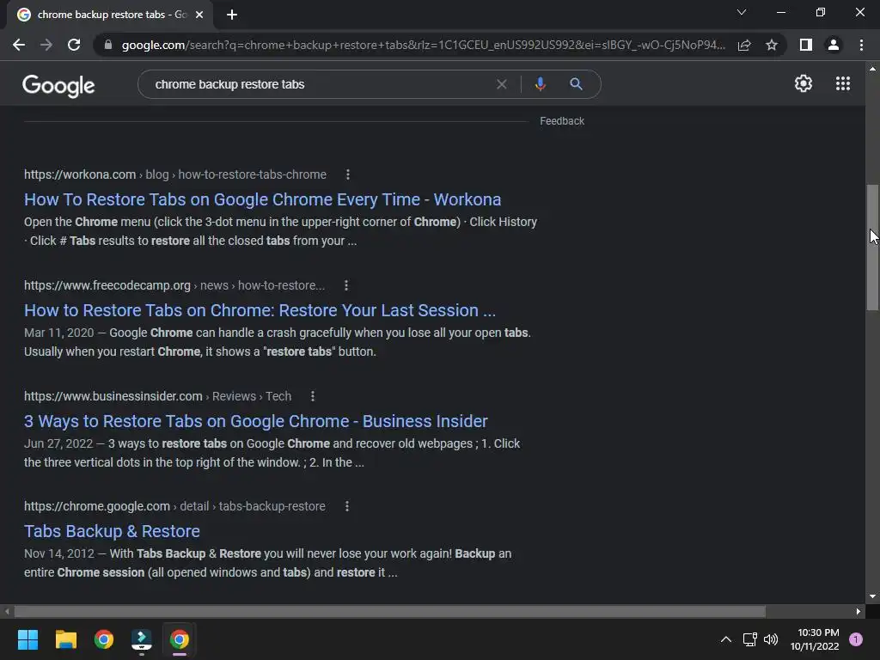Click the chrome.google.com breadcrumb URL
This screenshot has height=660, width=880.
(174, 506)
